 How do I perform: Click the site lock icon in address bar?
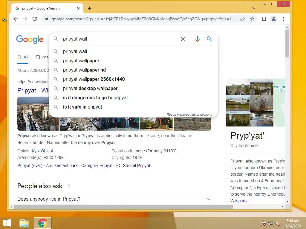tap(46, 19)
